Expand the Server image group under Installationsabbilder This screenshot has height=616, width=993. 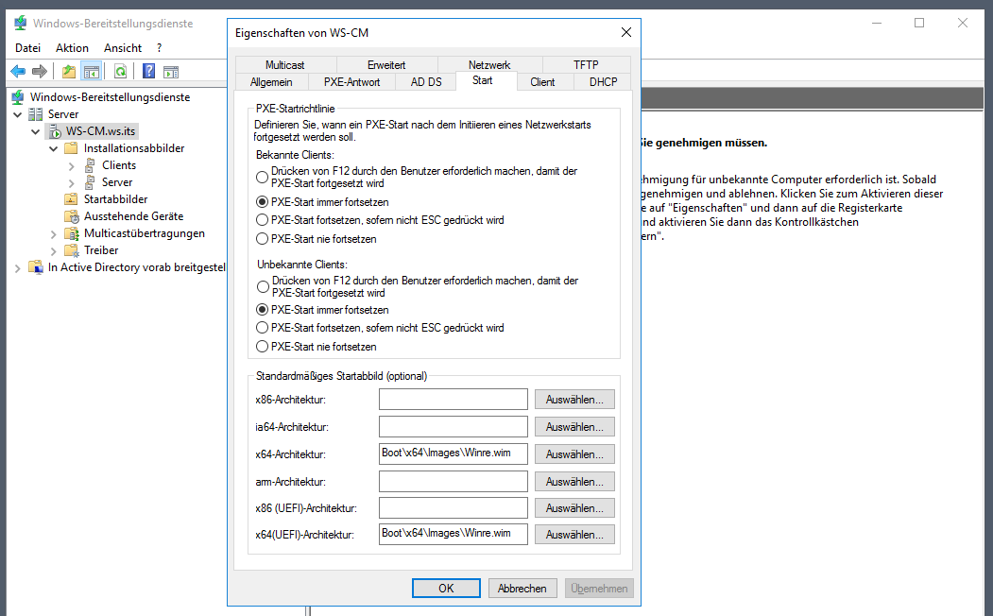pos(72,183)
